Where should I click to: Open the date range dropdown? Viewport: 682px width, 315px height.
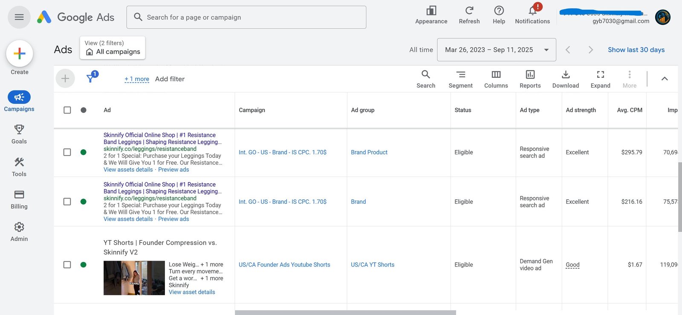(497, 50)
